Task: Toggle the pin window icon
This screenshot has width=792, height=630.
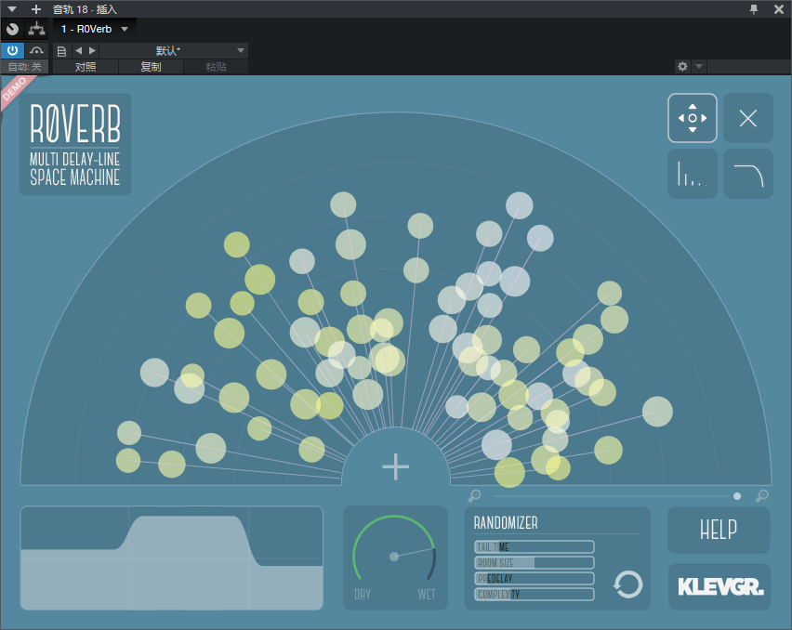Action: (x=753, y=9)
